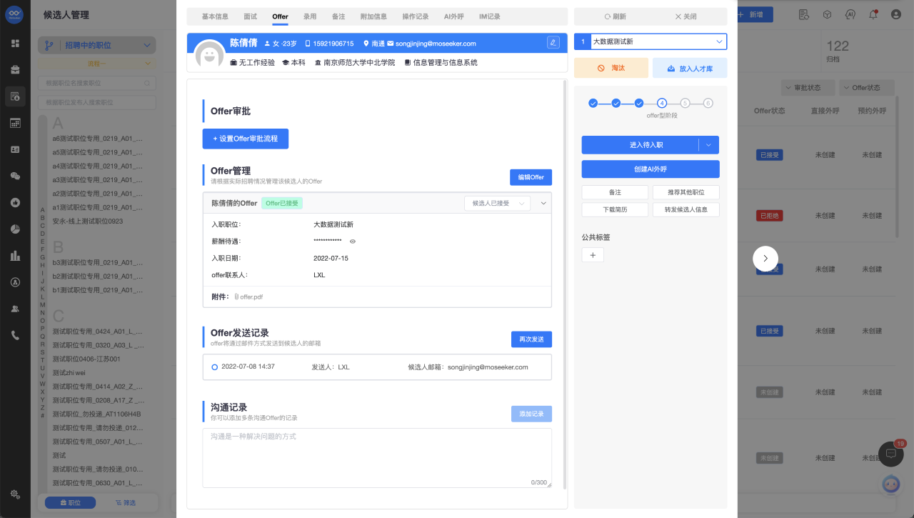This screenshot has height=518, width=914.
Task: Switch to the IM记录 tab
Action: pyautogui.click(x=490, y=16)
